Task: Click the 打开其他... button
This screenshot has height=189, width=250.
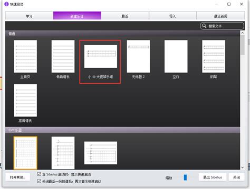Action: tap(18, 177)
